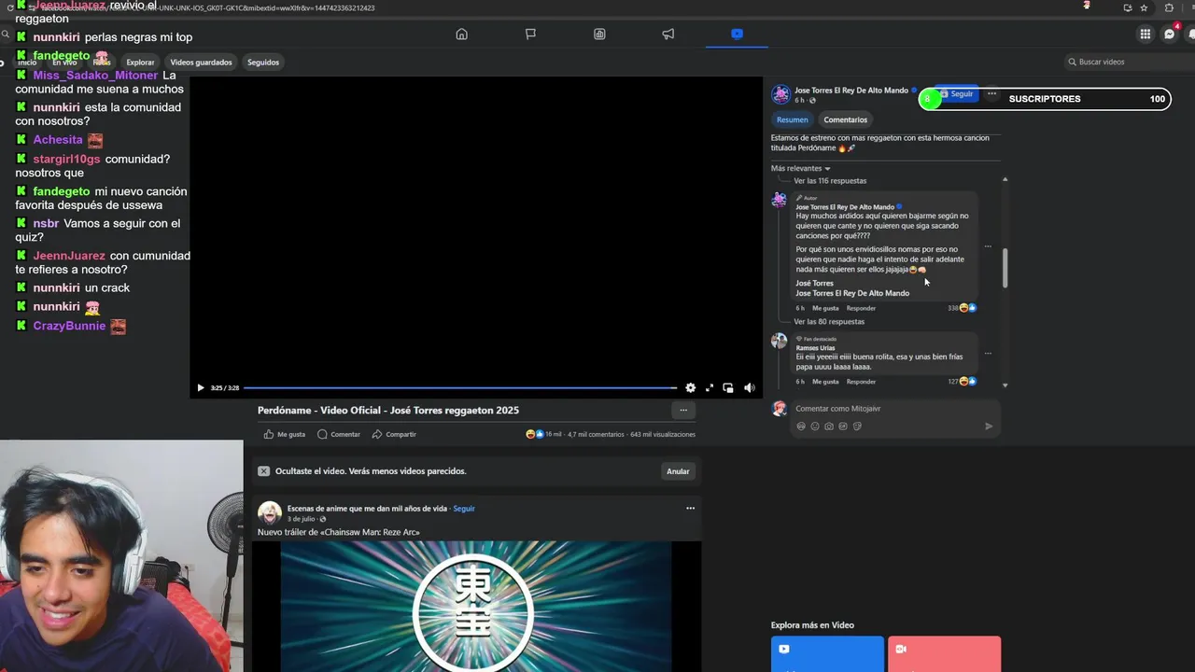The height and width of the screenshot is (672, 1195).
Task: Open the red video card under Explora más en Video
Action: click(x=944, y=654)
